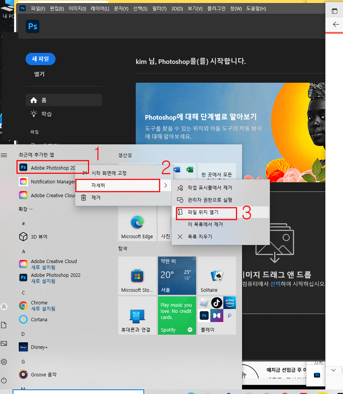
Task: Open the 레이어(L) menu
Action: point(100,8)
